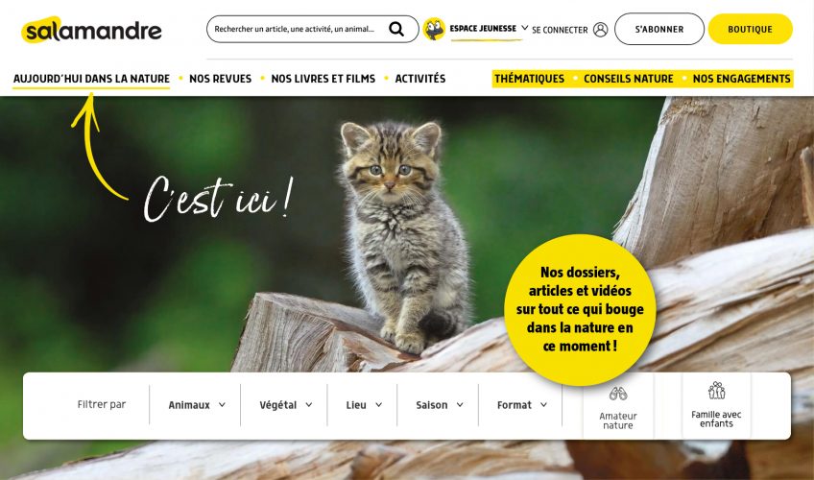Image resolution: width=814 pixels, height=480 pixels.
Task: Go to Aujourd'hui dans la nature
Action: (91, 79)
